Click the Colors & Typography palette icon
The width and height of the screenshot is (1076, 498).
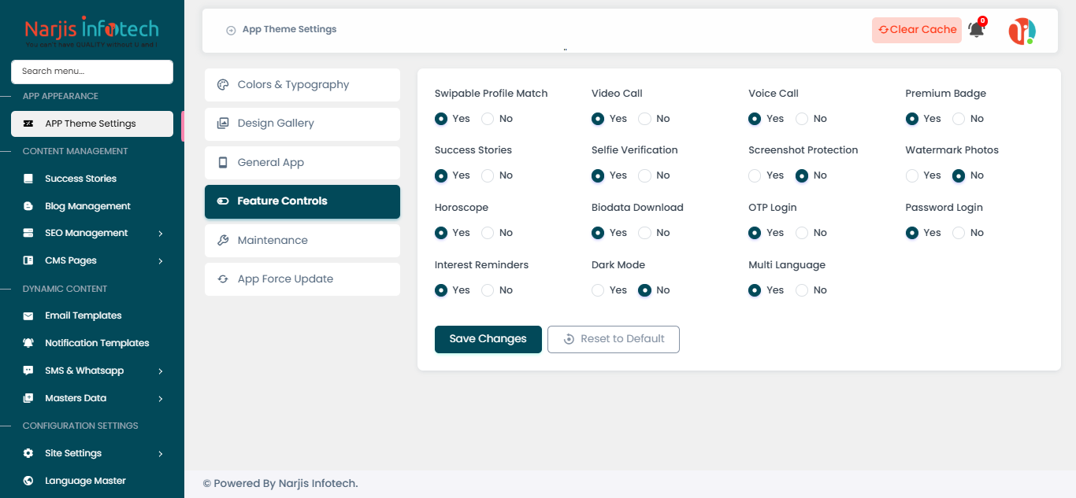[x=223, y=85]
